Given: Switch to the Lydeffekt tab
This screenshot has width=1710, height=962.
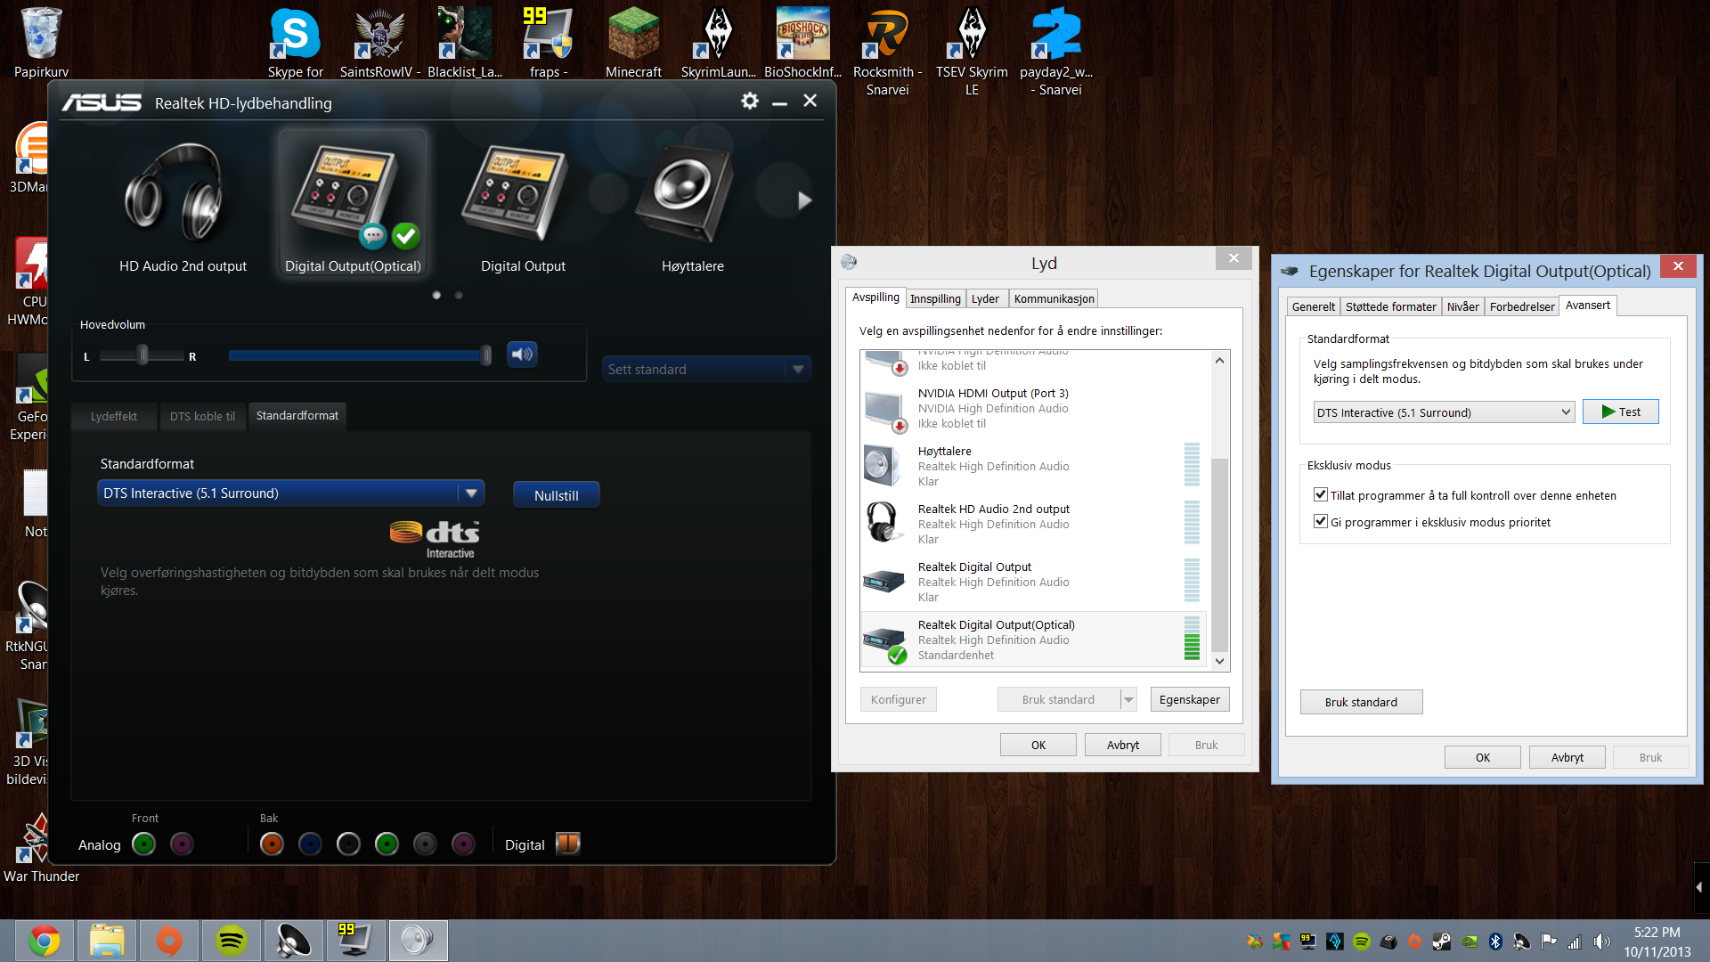Looking at the screenshot, I should [114, 416].
